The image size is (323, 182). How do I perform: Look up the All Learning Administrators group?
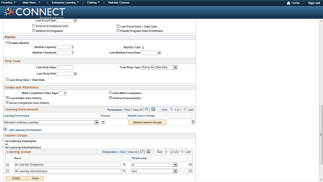[124, 171]
